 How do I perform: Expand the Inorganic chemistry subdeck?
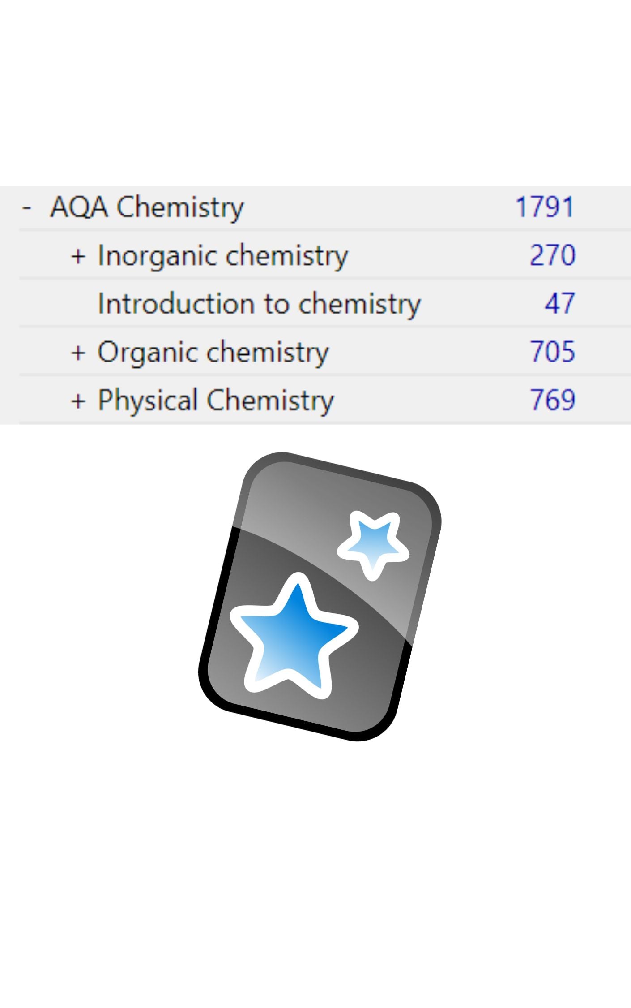coord(78,256)
